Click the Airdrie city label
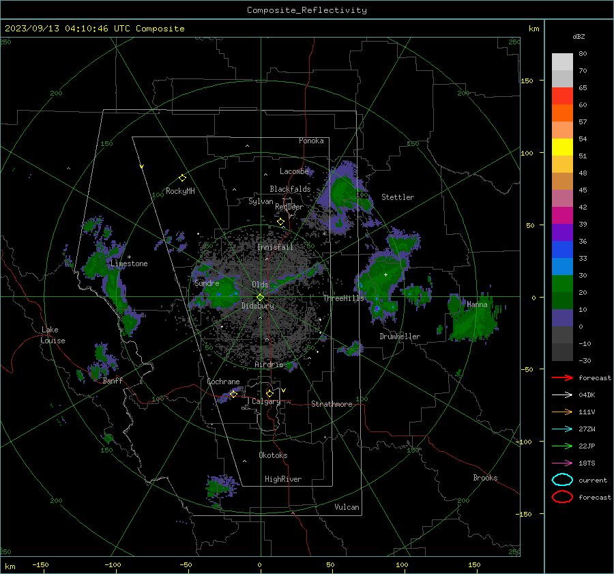Screen dimensions: 614x574 269,364
